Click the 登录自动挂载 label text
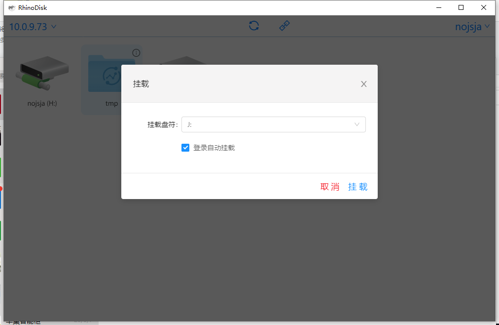The width and height of the screenshot is (499, 325). [x=214, y=148]
